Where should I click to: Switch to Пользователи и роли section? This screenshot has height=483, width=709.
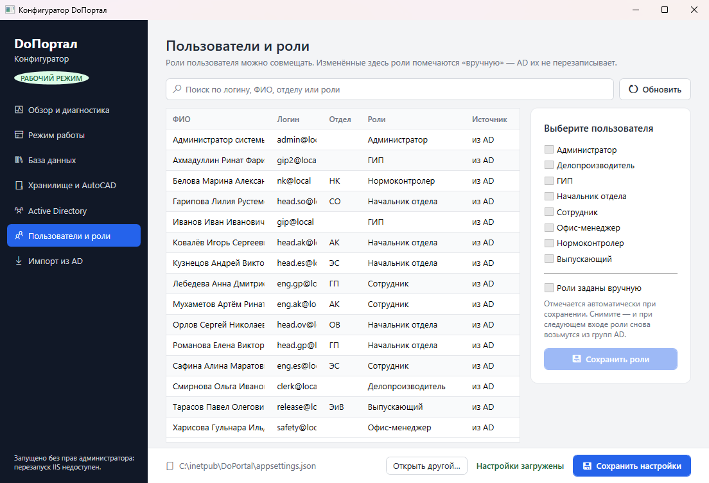pos(74,236)
